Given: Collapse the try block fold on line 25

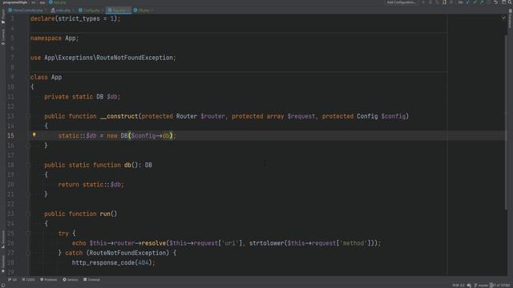Looking at the screenshot, I should coord(28,234).
